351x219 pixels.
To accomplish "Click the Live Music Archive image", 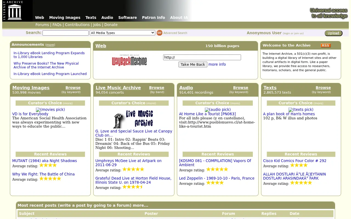I will (134, 119).
